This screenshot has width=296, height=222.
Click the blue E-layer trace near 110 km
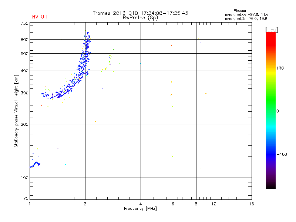[36, 164]
